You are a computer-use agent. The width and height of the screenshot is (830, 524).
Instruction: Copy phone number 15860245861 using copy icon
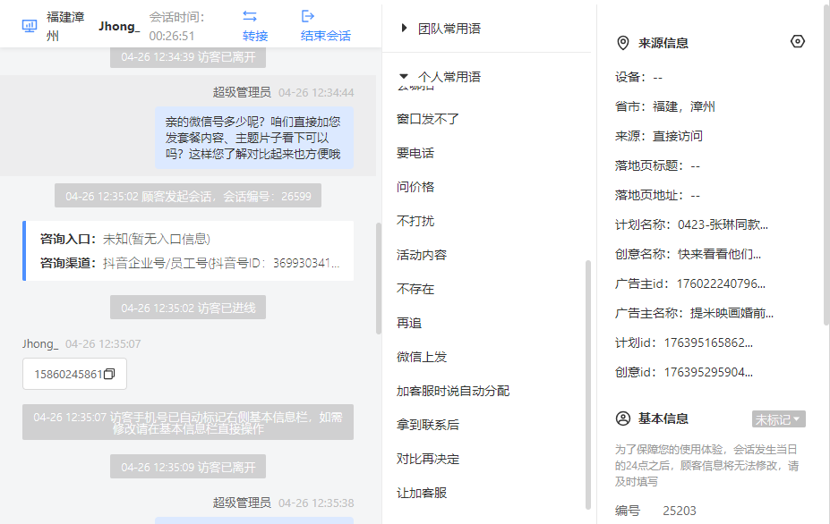pos(109,375)
